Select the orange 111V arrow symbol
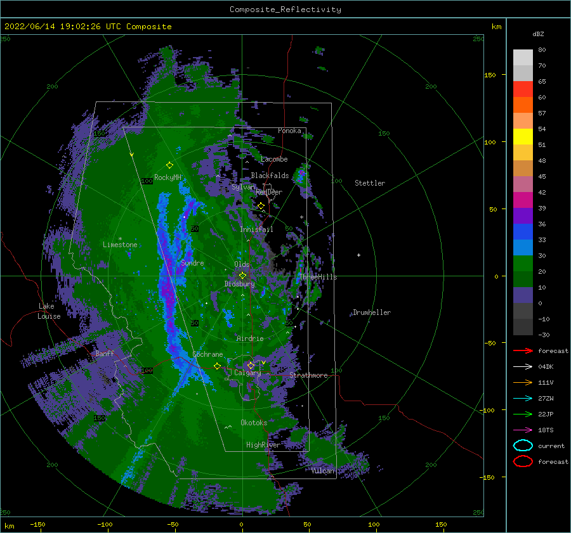571x533 pixels. [523, 382]
